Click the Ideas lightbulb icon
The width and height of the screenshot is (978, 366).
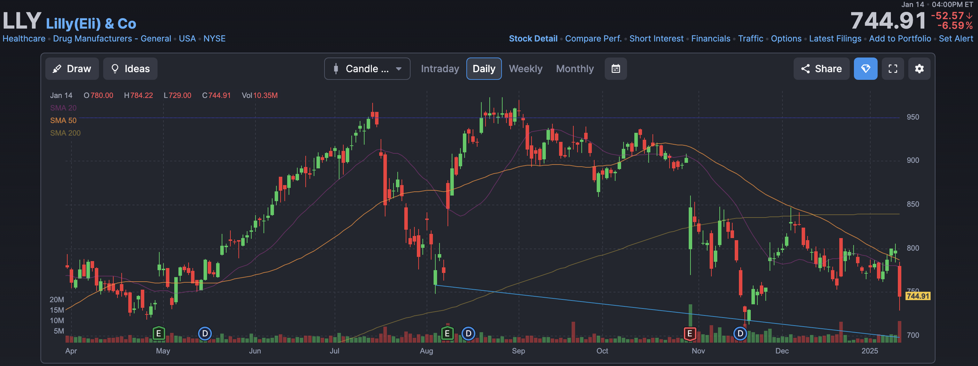tap(115, 69)
